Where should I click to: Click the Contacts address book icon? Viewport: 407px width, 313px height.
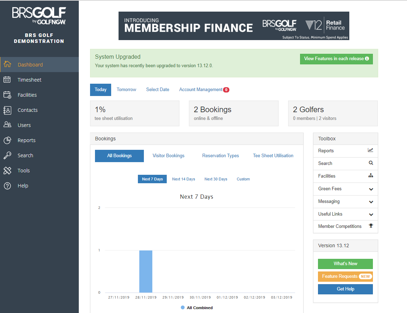tap(7, 110)
